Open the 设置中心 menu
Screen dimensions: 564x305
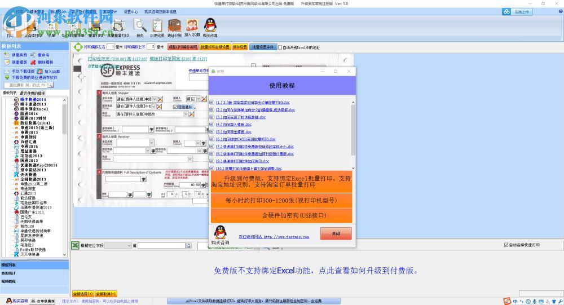pos(131,12)
